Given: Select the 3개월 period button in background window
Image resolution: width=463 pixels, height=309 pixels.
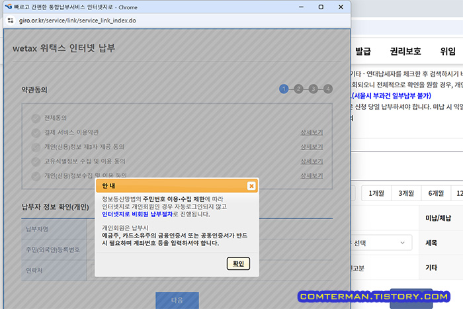Looking at the screenshot, I should (406, 193).
